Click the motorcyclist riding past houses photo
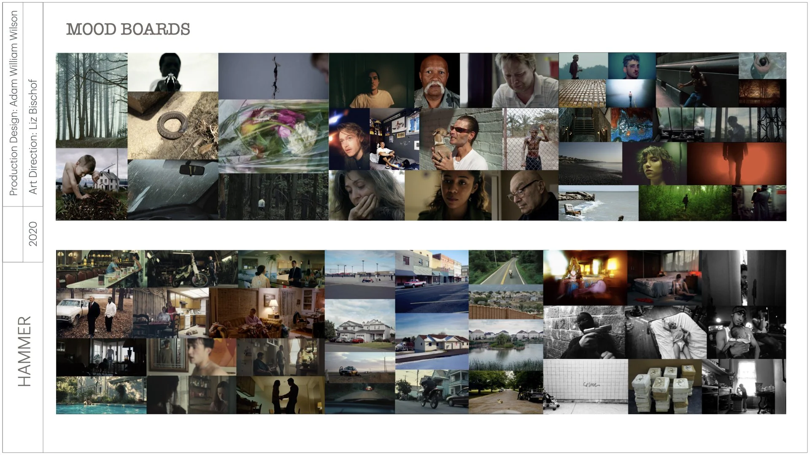This screenshot has width=810, height=455. click(x=432, y=392)
